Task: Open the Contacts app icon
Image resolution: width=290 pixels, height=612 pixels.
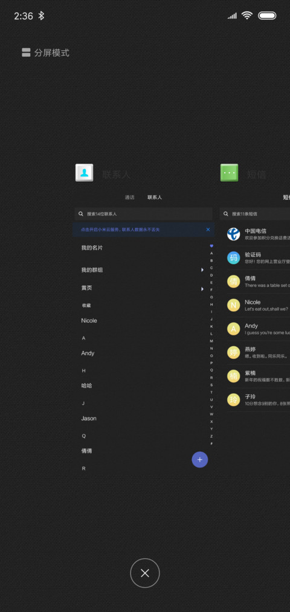Action: coord(85,173)
